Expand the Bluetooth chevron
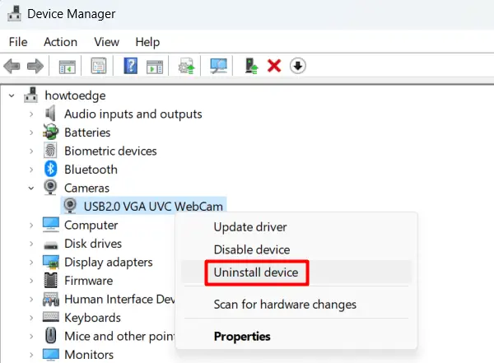The image size is (494, 363). 31,170
